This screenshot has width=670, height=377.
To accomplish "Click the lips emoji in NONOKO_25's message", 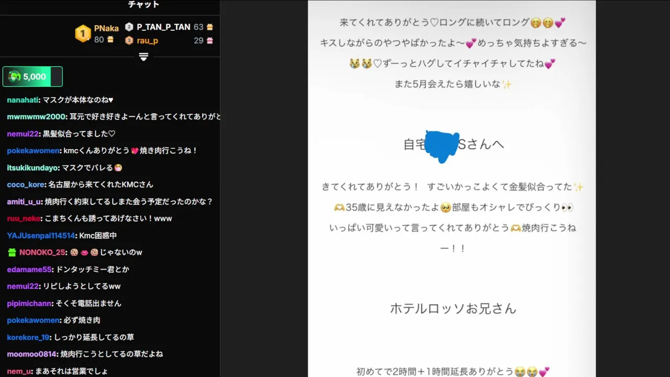I will tap(85, 252).
